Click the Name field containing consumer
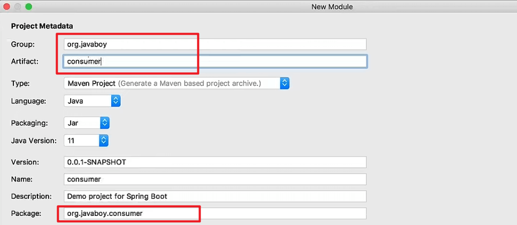 [x=215, y=179]
